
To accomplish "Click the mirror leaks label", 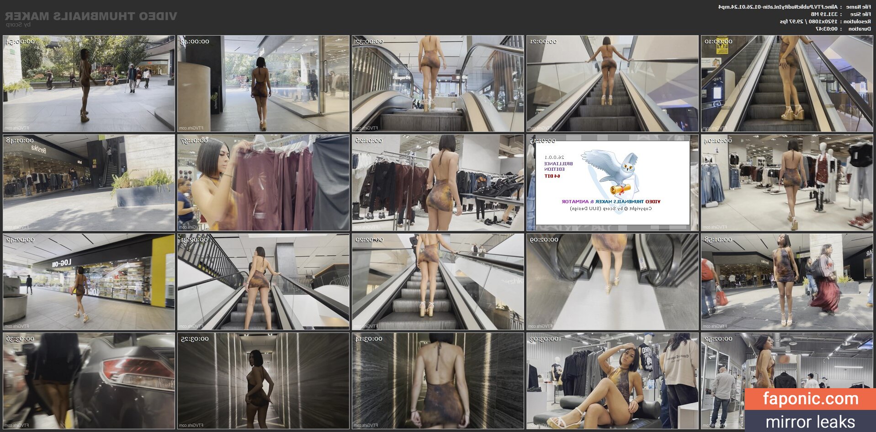I will coord(810,421).
